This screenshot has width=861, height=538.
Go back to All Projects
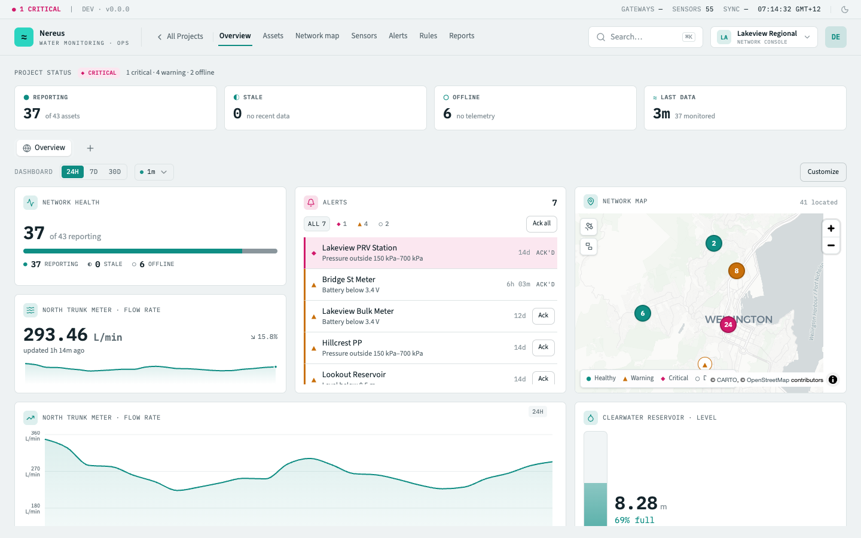tap(180, 36)
